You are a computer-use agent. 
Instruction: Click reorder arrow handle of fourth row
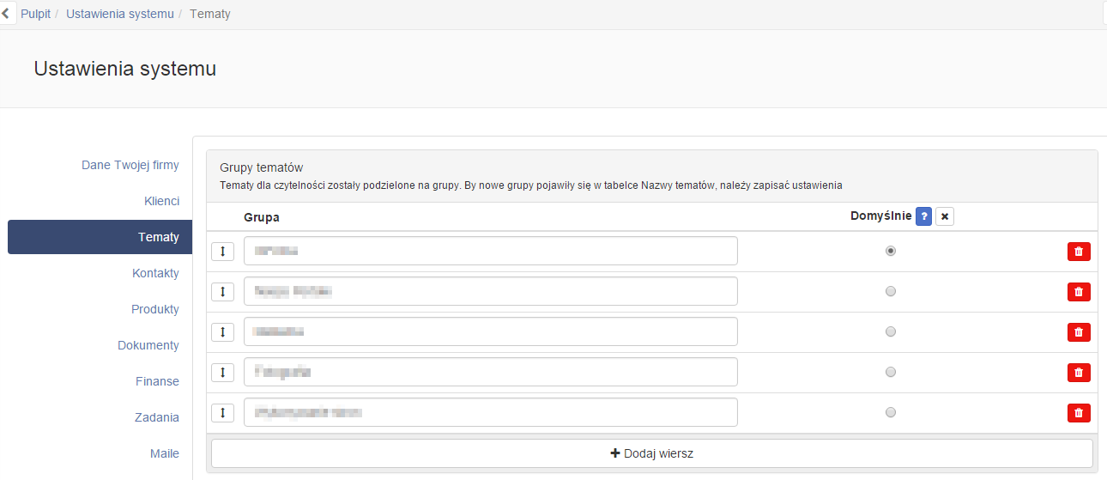[x=223, y=373]
